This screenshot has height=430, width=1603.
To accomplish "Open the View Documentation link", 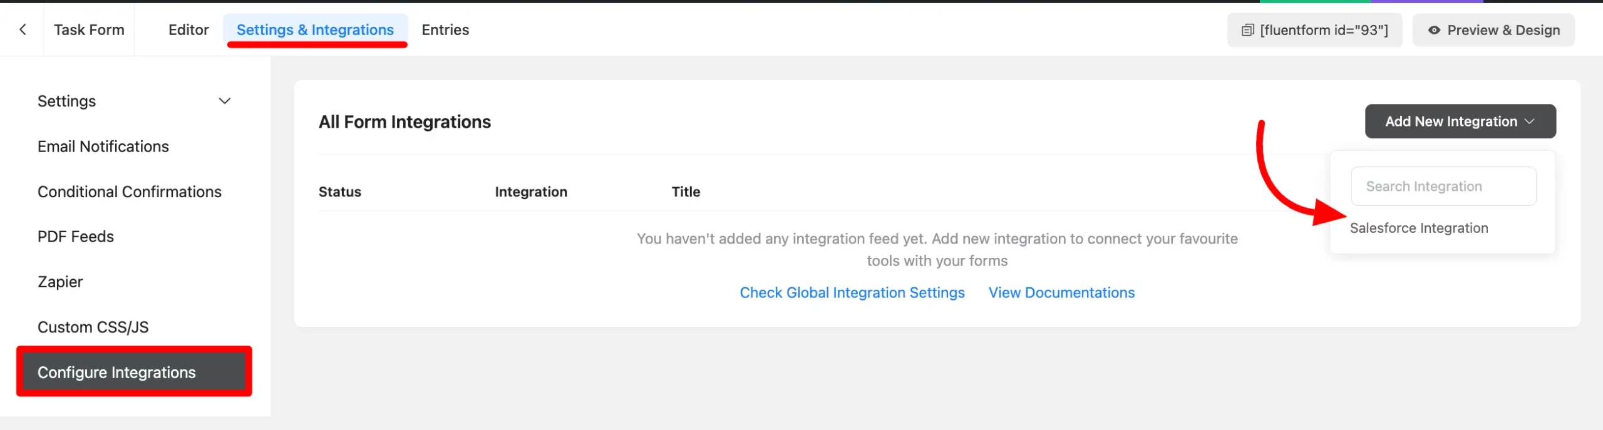I will point(1061,292).
